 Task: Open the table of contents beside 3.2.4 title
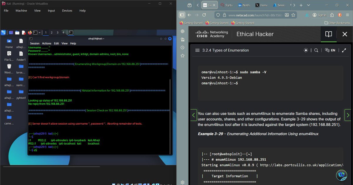(197, 50)
